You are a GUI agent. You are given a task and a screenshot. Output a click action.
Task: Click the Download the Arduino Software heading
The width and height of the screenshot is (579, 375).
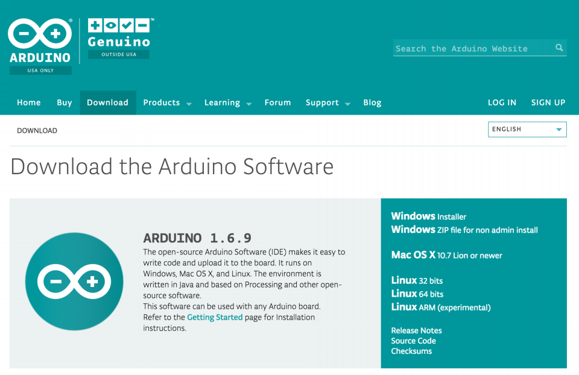pos(172,166)
